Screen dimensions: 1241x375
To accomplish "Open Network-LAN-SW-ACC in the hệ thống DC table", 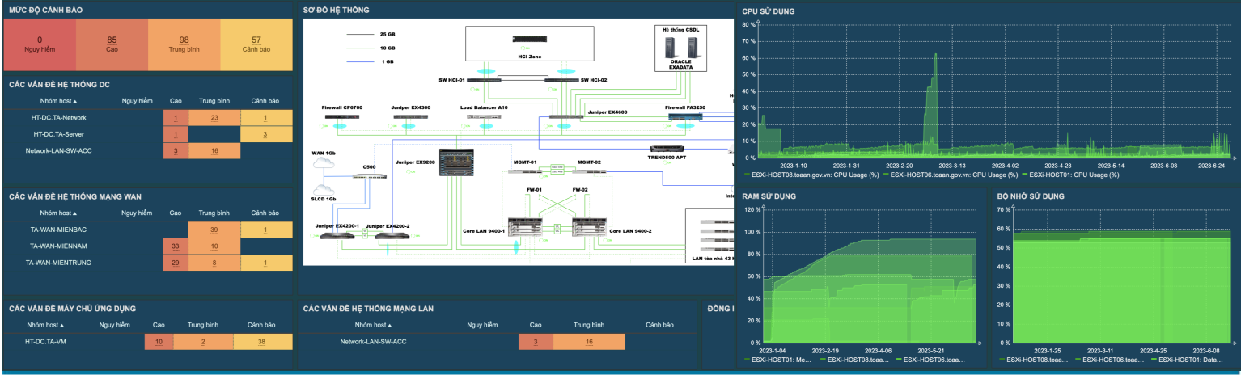I will coord(58,150).
